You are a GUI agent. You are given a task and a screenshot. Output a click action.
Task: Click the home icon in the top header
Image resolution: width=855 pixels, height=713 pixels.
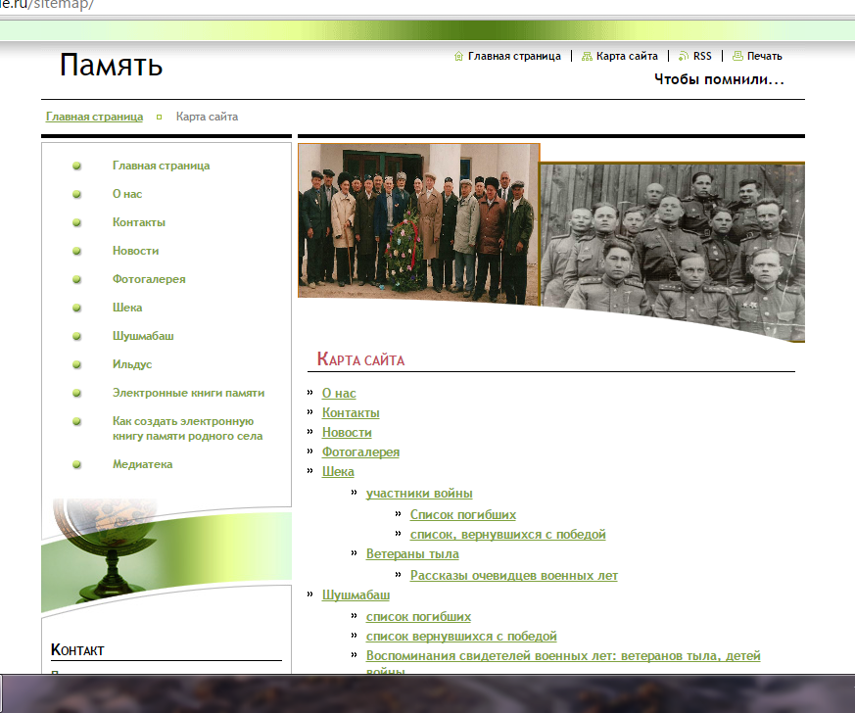tap(458, 56)
